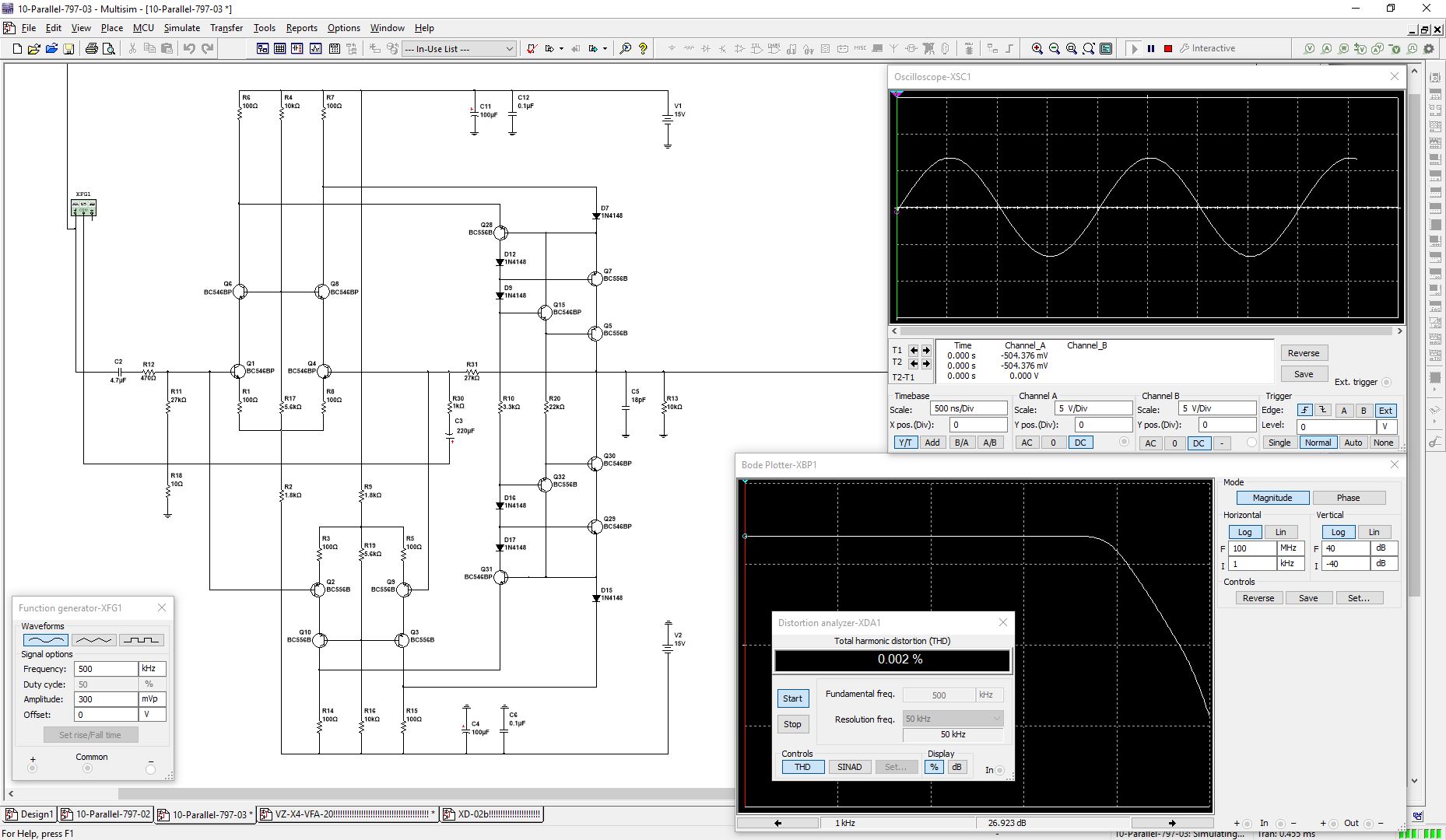
Task: Open the In-Use List dropdown
Action: (x=510, y=49)
